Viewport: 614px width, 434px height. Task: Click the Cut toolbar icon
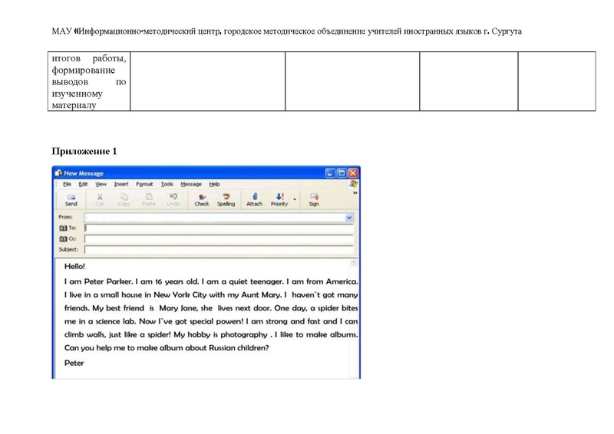click(x=100, y=199)
